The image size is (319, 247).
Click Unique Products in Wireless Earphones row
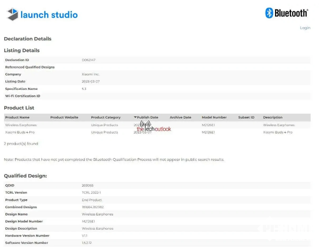point(104,125)
